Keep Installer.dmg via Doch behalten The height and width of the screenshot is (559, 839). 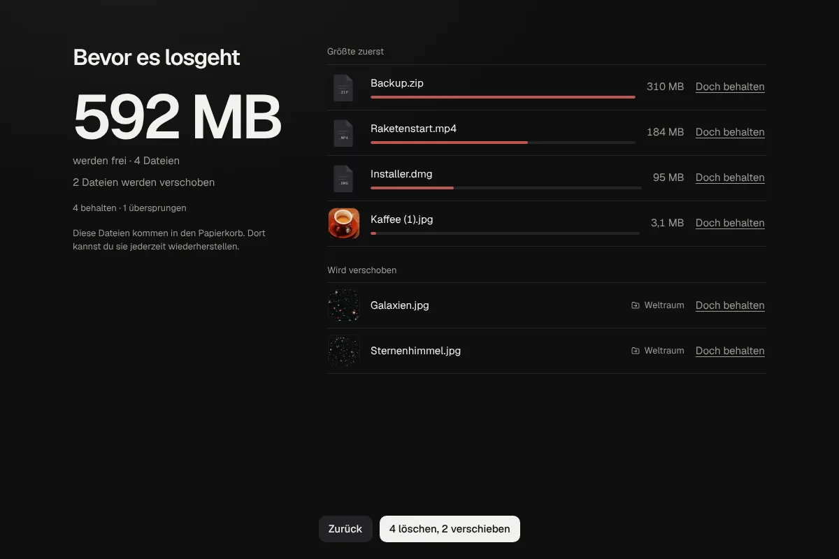click(730, 177)
